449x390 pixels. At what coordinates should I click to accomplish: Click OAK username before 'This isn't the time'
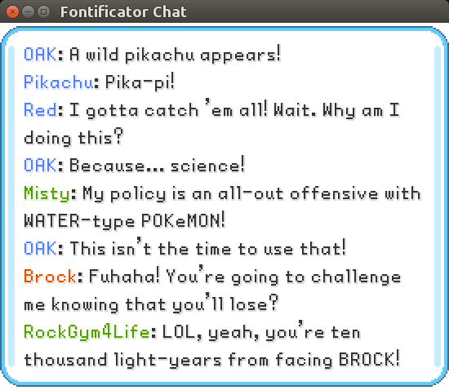[x=40, y=248]
